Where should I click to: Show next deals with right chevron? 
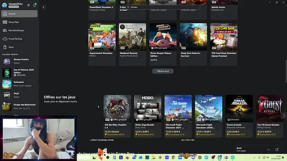pyautogui.click(x=284, y=115)
